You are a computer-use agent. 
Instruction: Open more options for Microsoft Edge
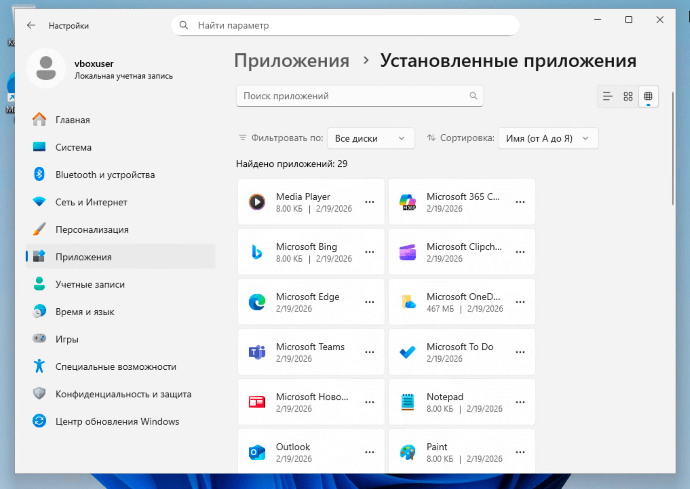[x=369, y=302]
